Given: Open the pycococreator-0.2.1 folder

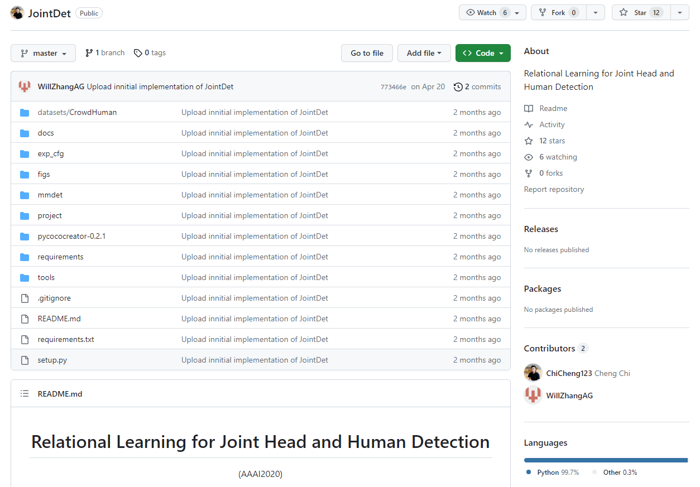Looking at the screenshot, I should click(x=71, y=236).
